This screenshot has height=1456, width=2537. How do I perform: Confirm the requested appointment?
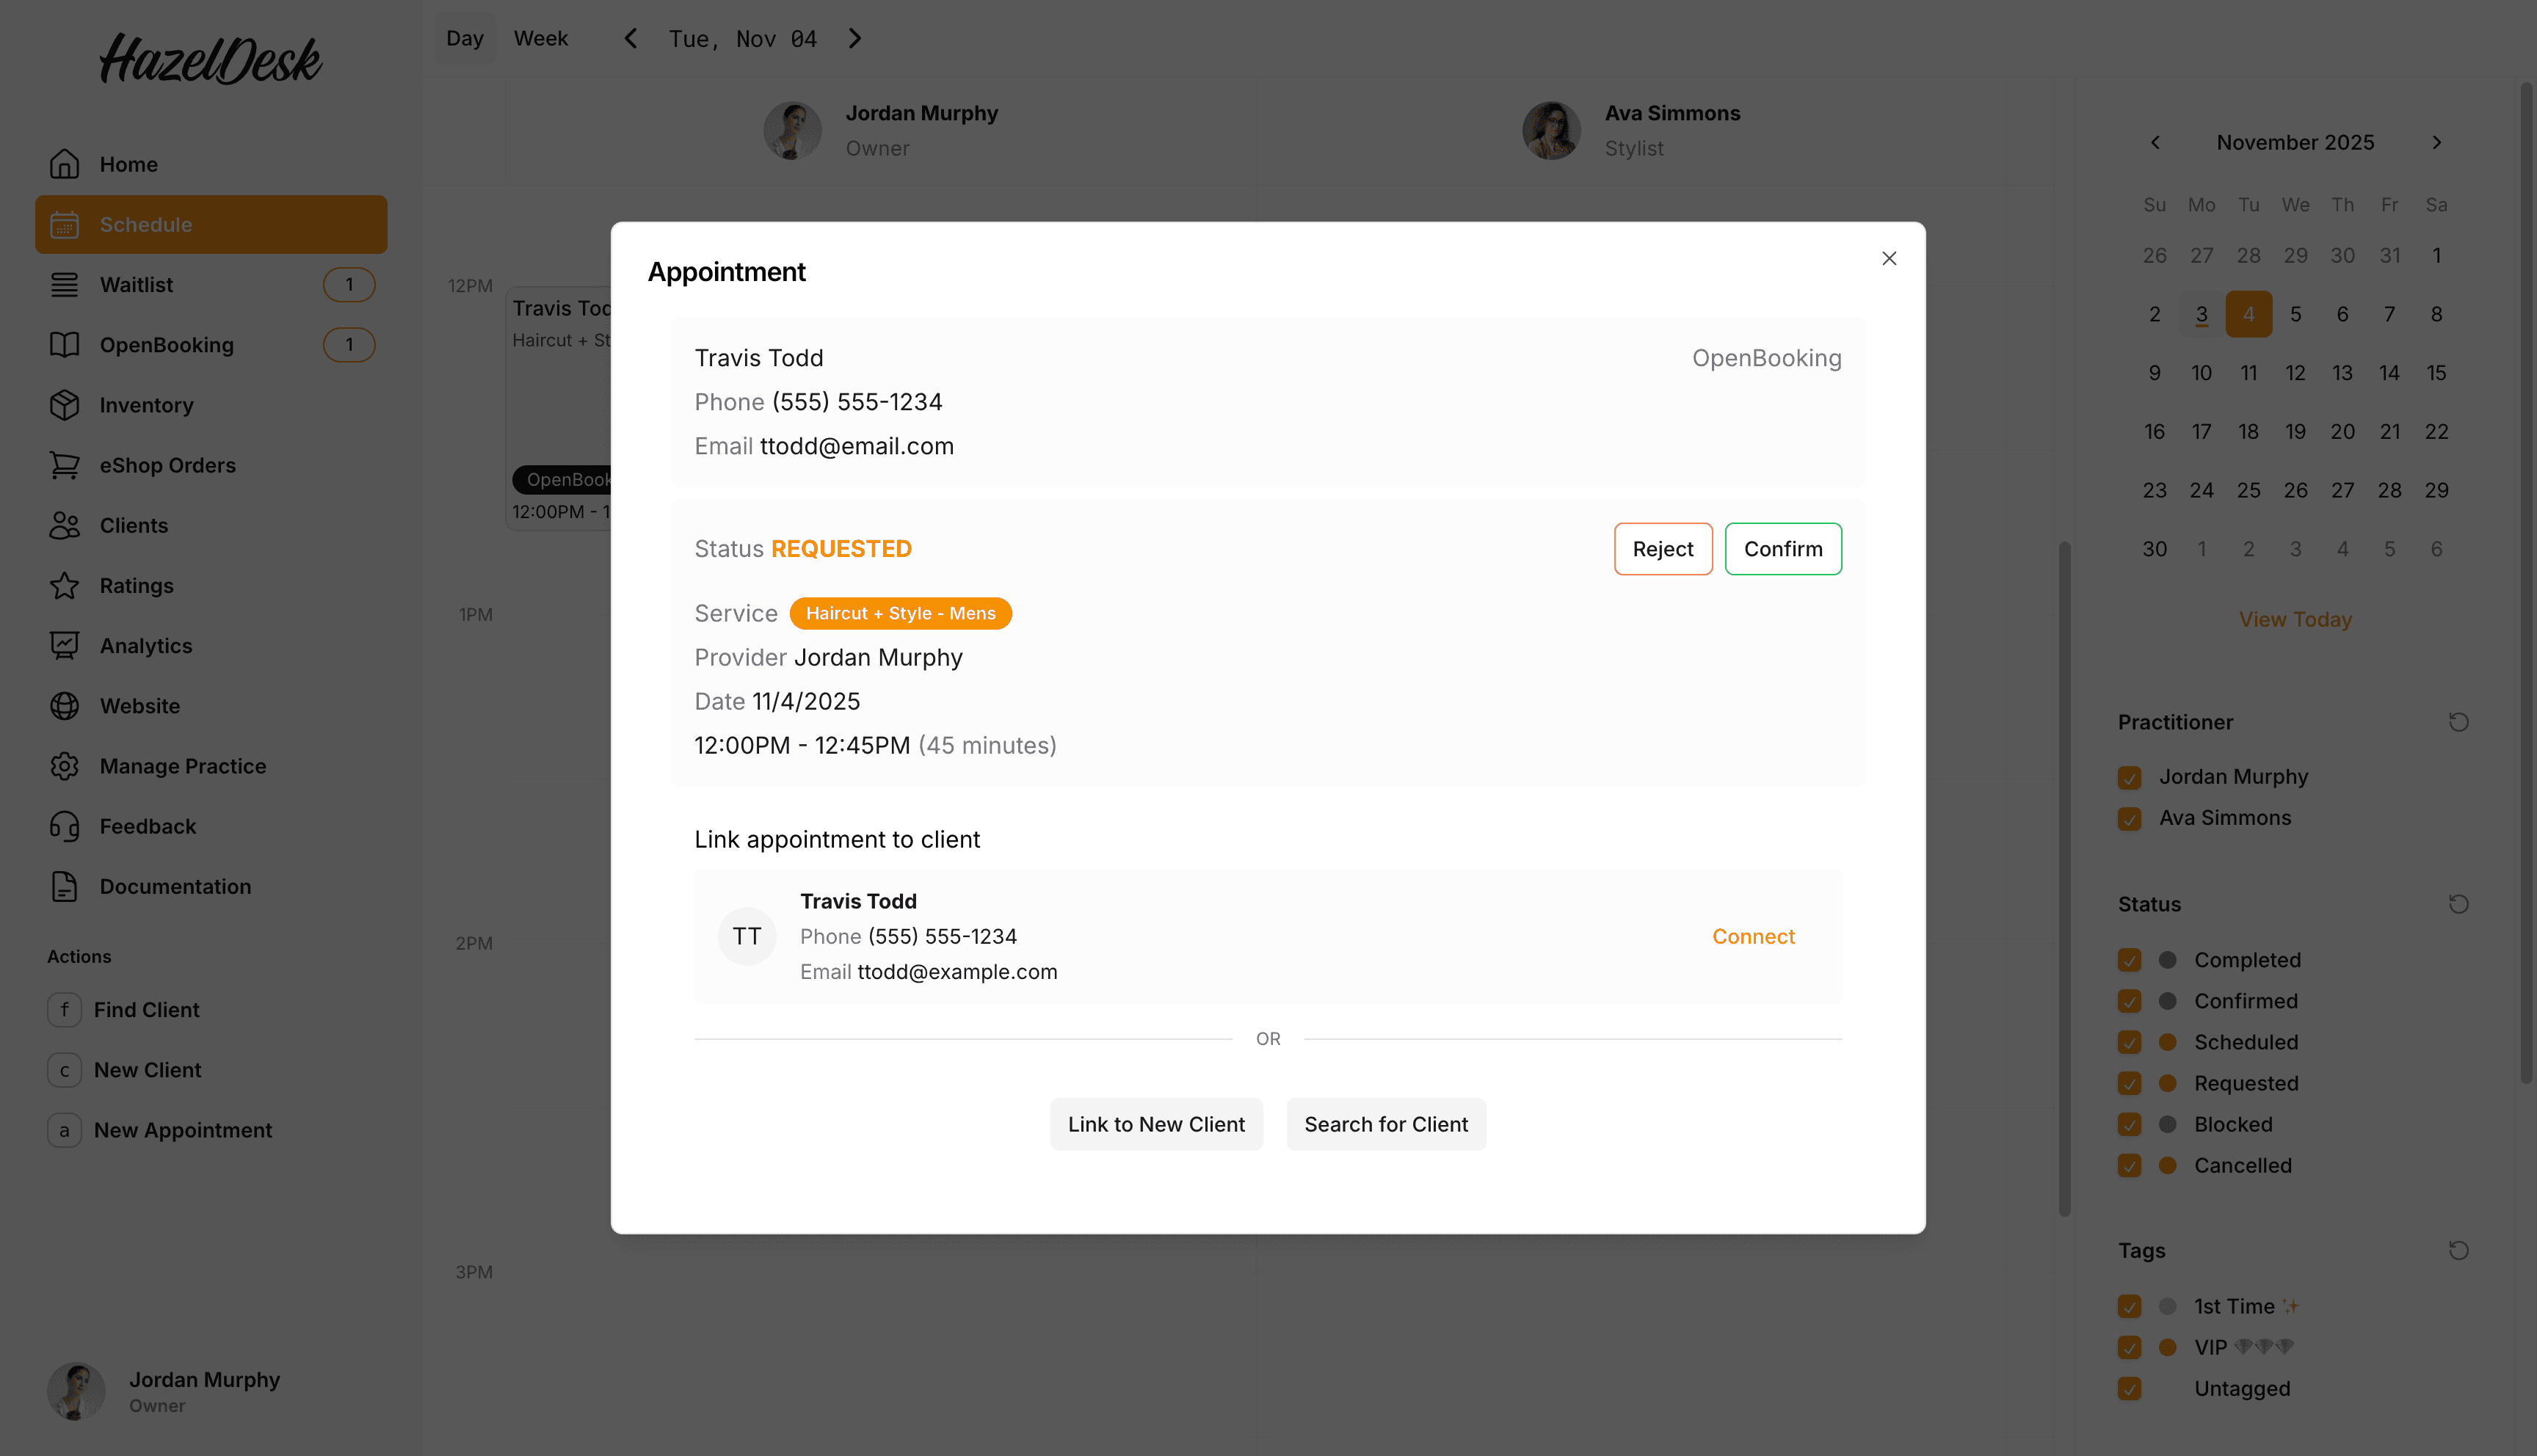pyautogui.click(x=1783, y=548)
